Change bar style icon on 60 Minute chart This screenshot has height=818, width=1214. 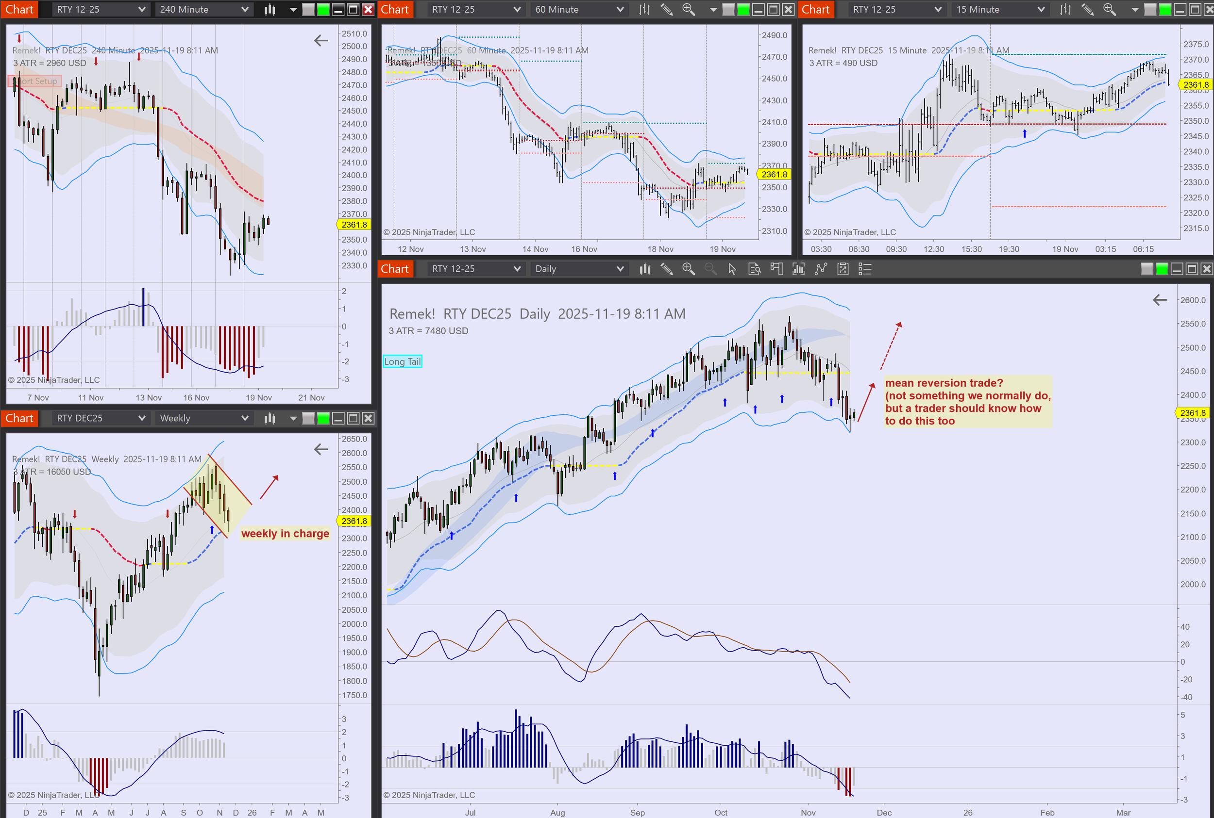coord(644,9)
